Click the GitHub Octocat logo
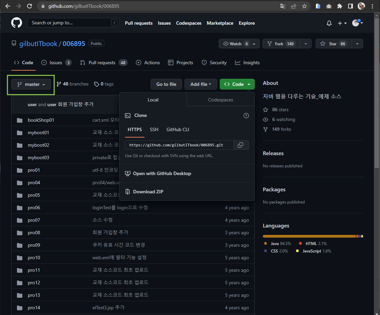 pos(17,23)
